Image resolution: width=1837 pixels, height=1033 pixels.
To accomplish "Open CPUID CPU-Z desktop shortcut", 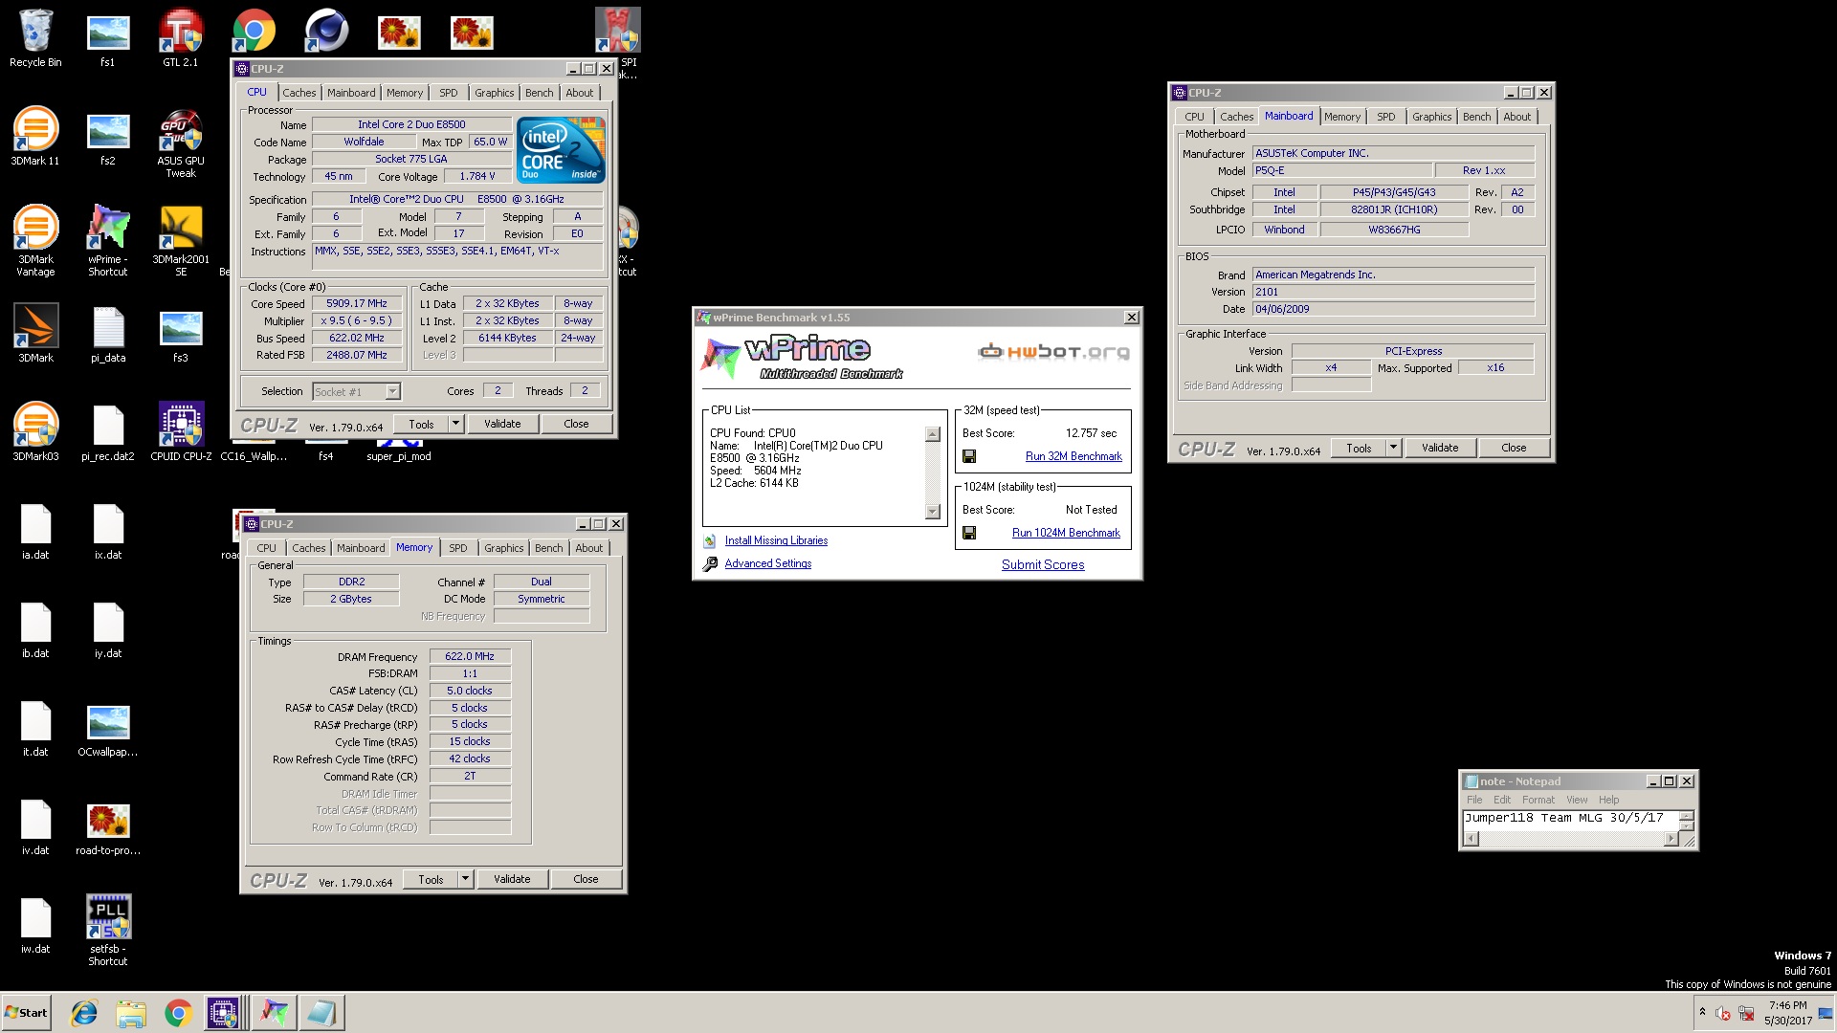I will click(181, 432).
